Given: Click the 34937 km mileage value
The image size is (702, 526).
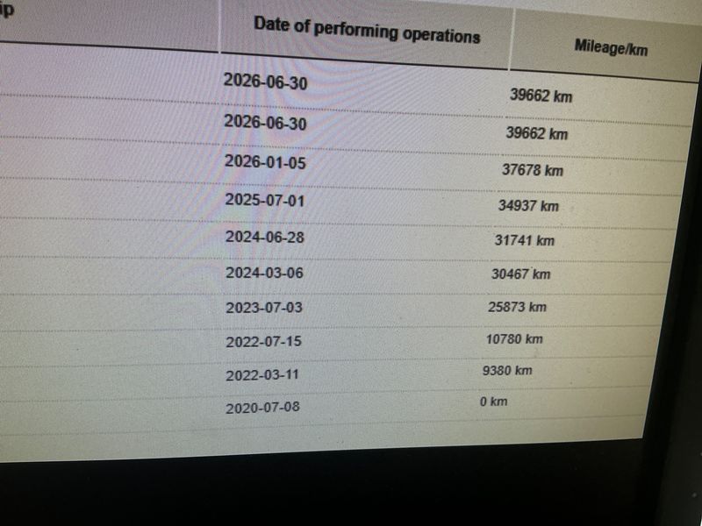Looking at the screenshot, I should (528, 206).
